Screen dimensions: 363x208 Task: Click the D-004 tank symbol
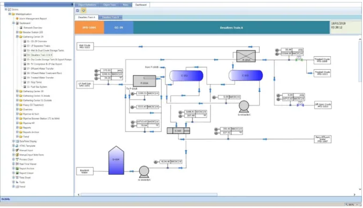click(116, 160)
